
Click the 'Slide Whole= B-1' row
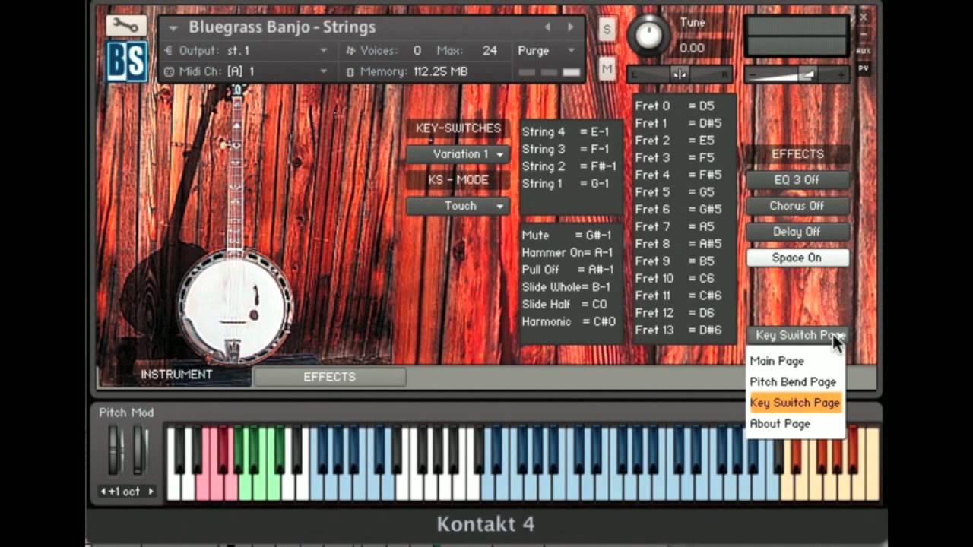pyautogui.click(x=566, y=287)
